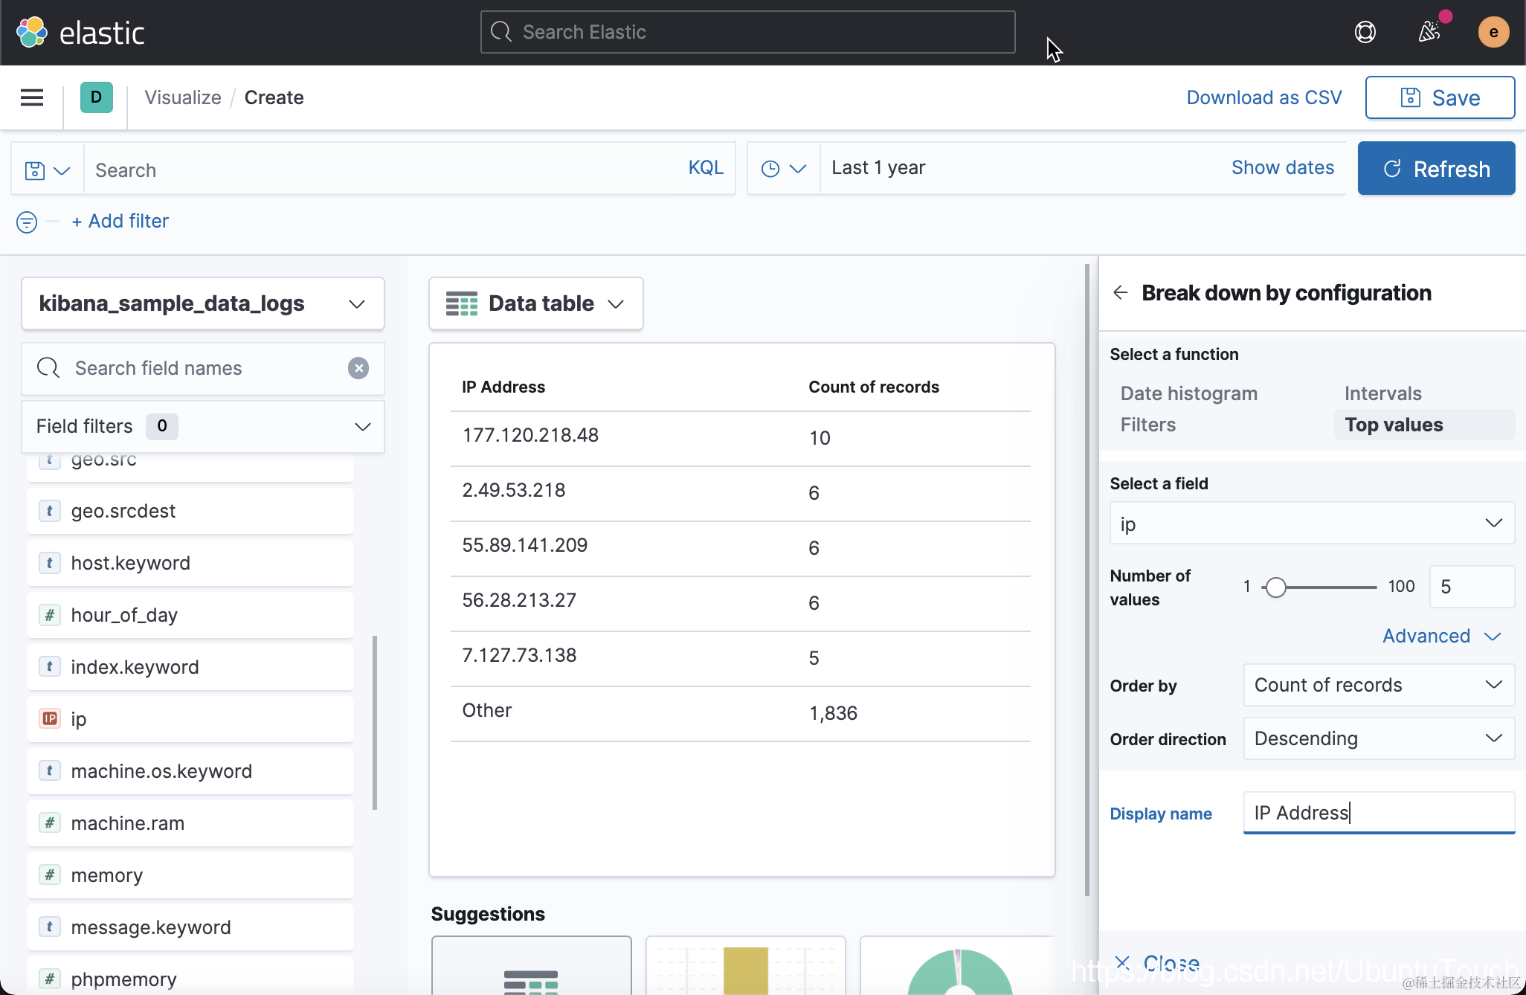Select the Date histogram function
The image size is (1526, 995).
(x=1188, y=393)
